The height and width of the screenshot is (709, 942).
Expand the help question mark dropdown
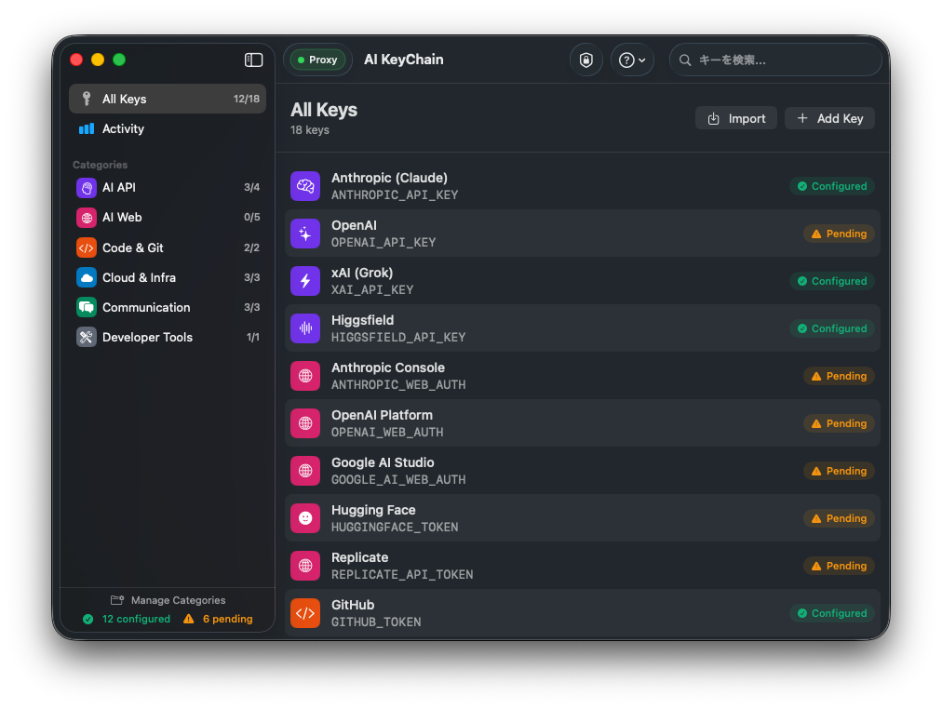[632, 60]
